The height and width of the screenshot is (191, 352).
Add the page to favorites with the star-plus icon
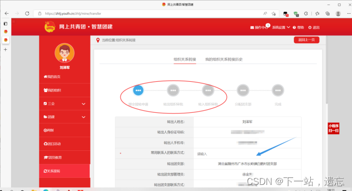(x=274, y=14)
